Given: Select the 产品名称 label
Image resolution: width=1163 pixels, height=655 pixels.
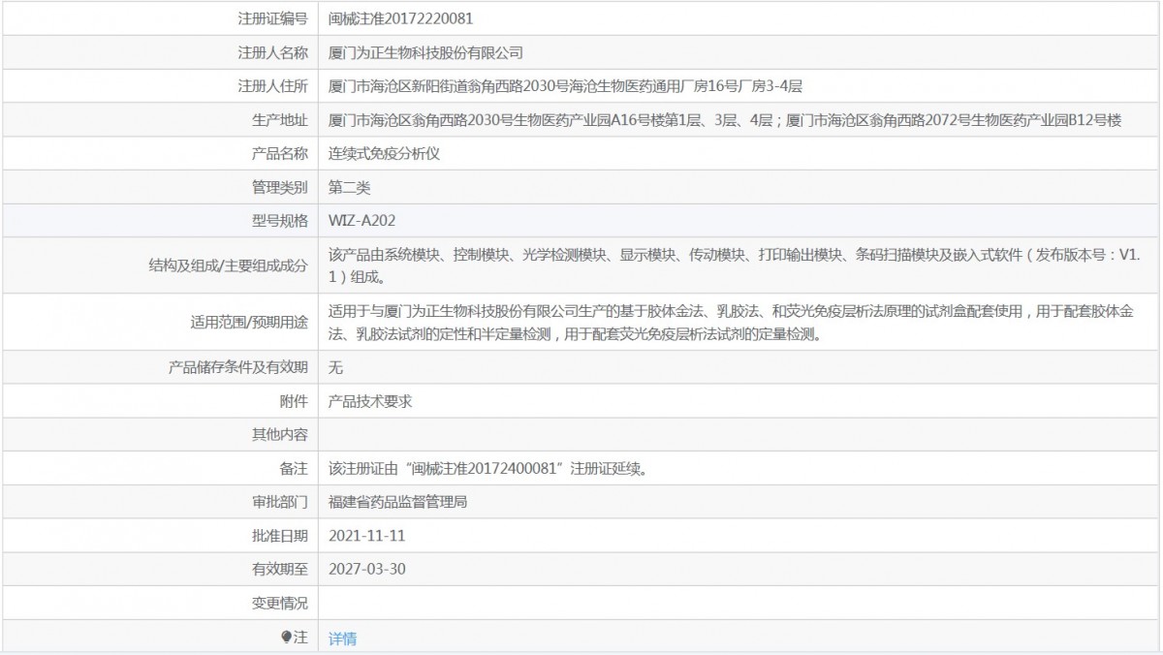Looking at the screenshot, I should pyautogui.click(x=280, y=153).
